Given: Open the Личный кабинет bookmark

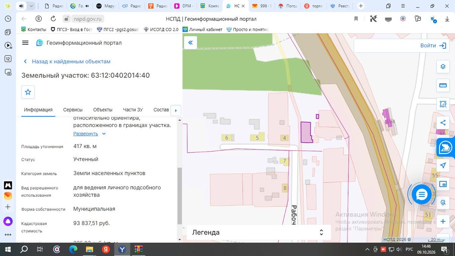Looking at the screenshot, I should point(202,29).
